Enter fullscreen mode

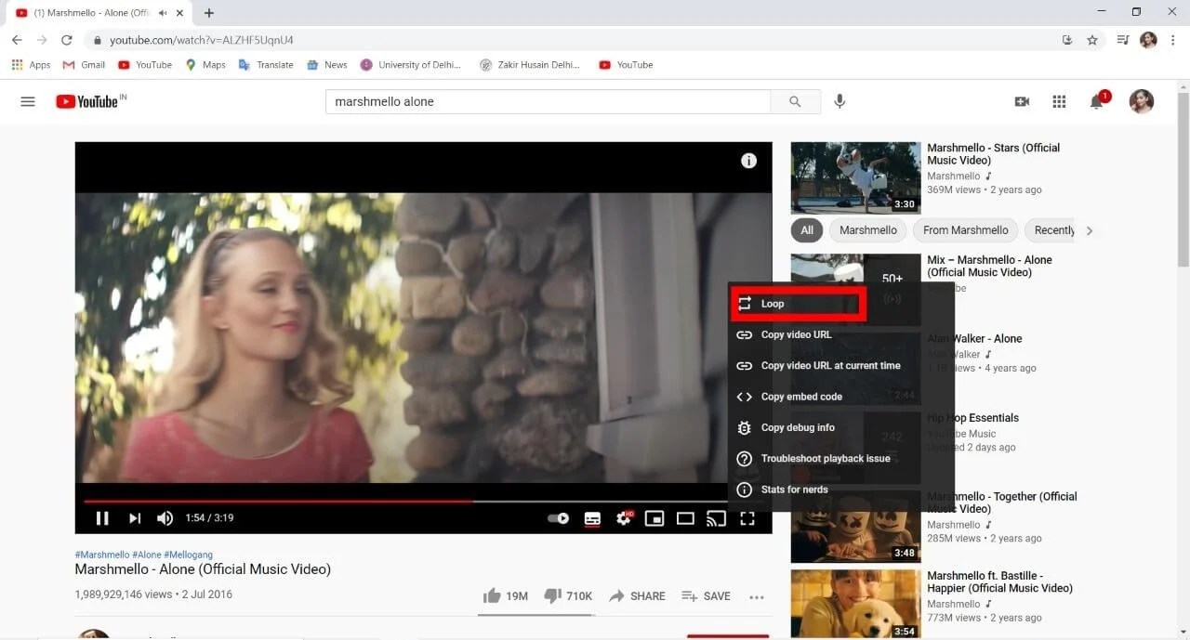tap(747, 518)
